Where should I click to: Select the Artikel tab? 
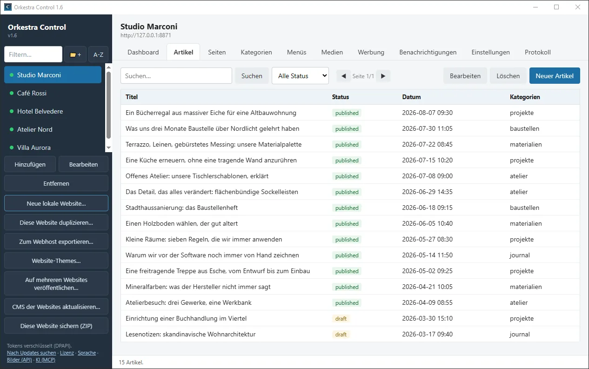point(183,52)
